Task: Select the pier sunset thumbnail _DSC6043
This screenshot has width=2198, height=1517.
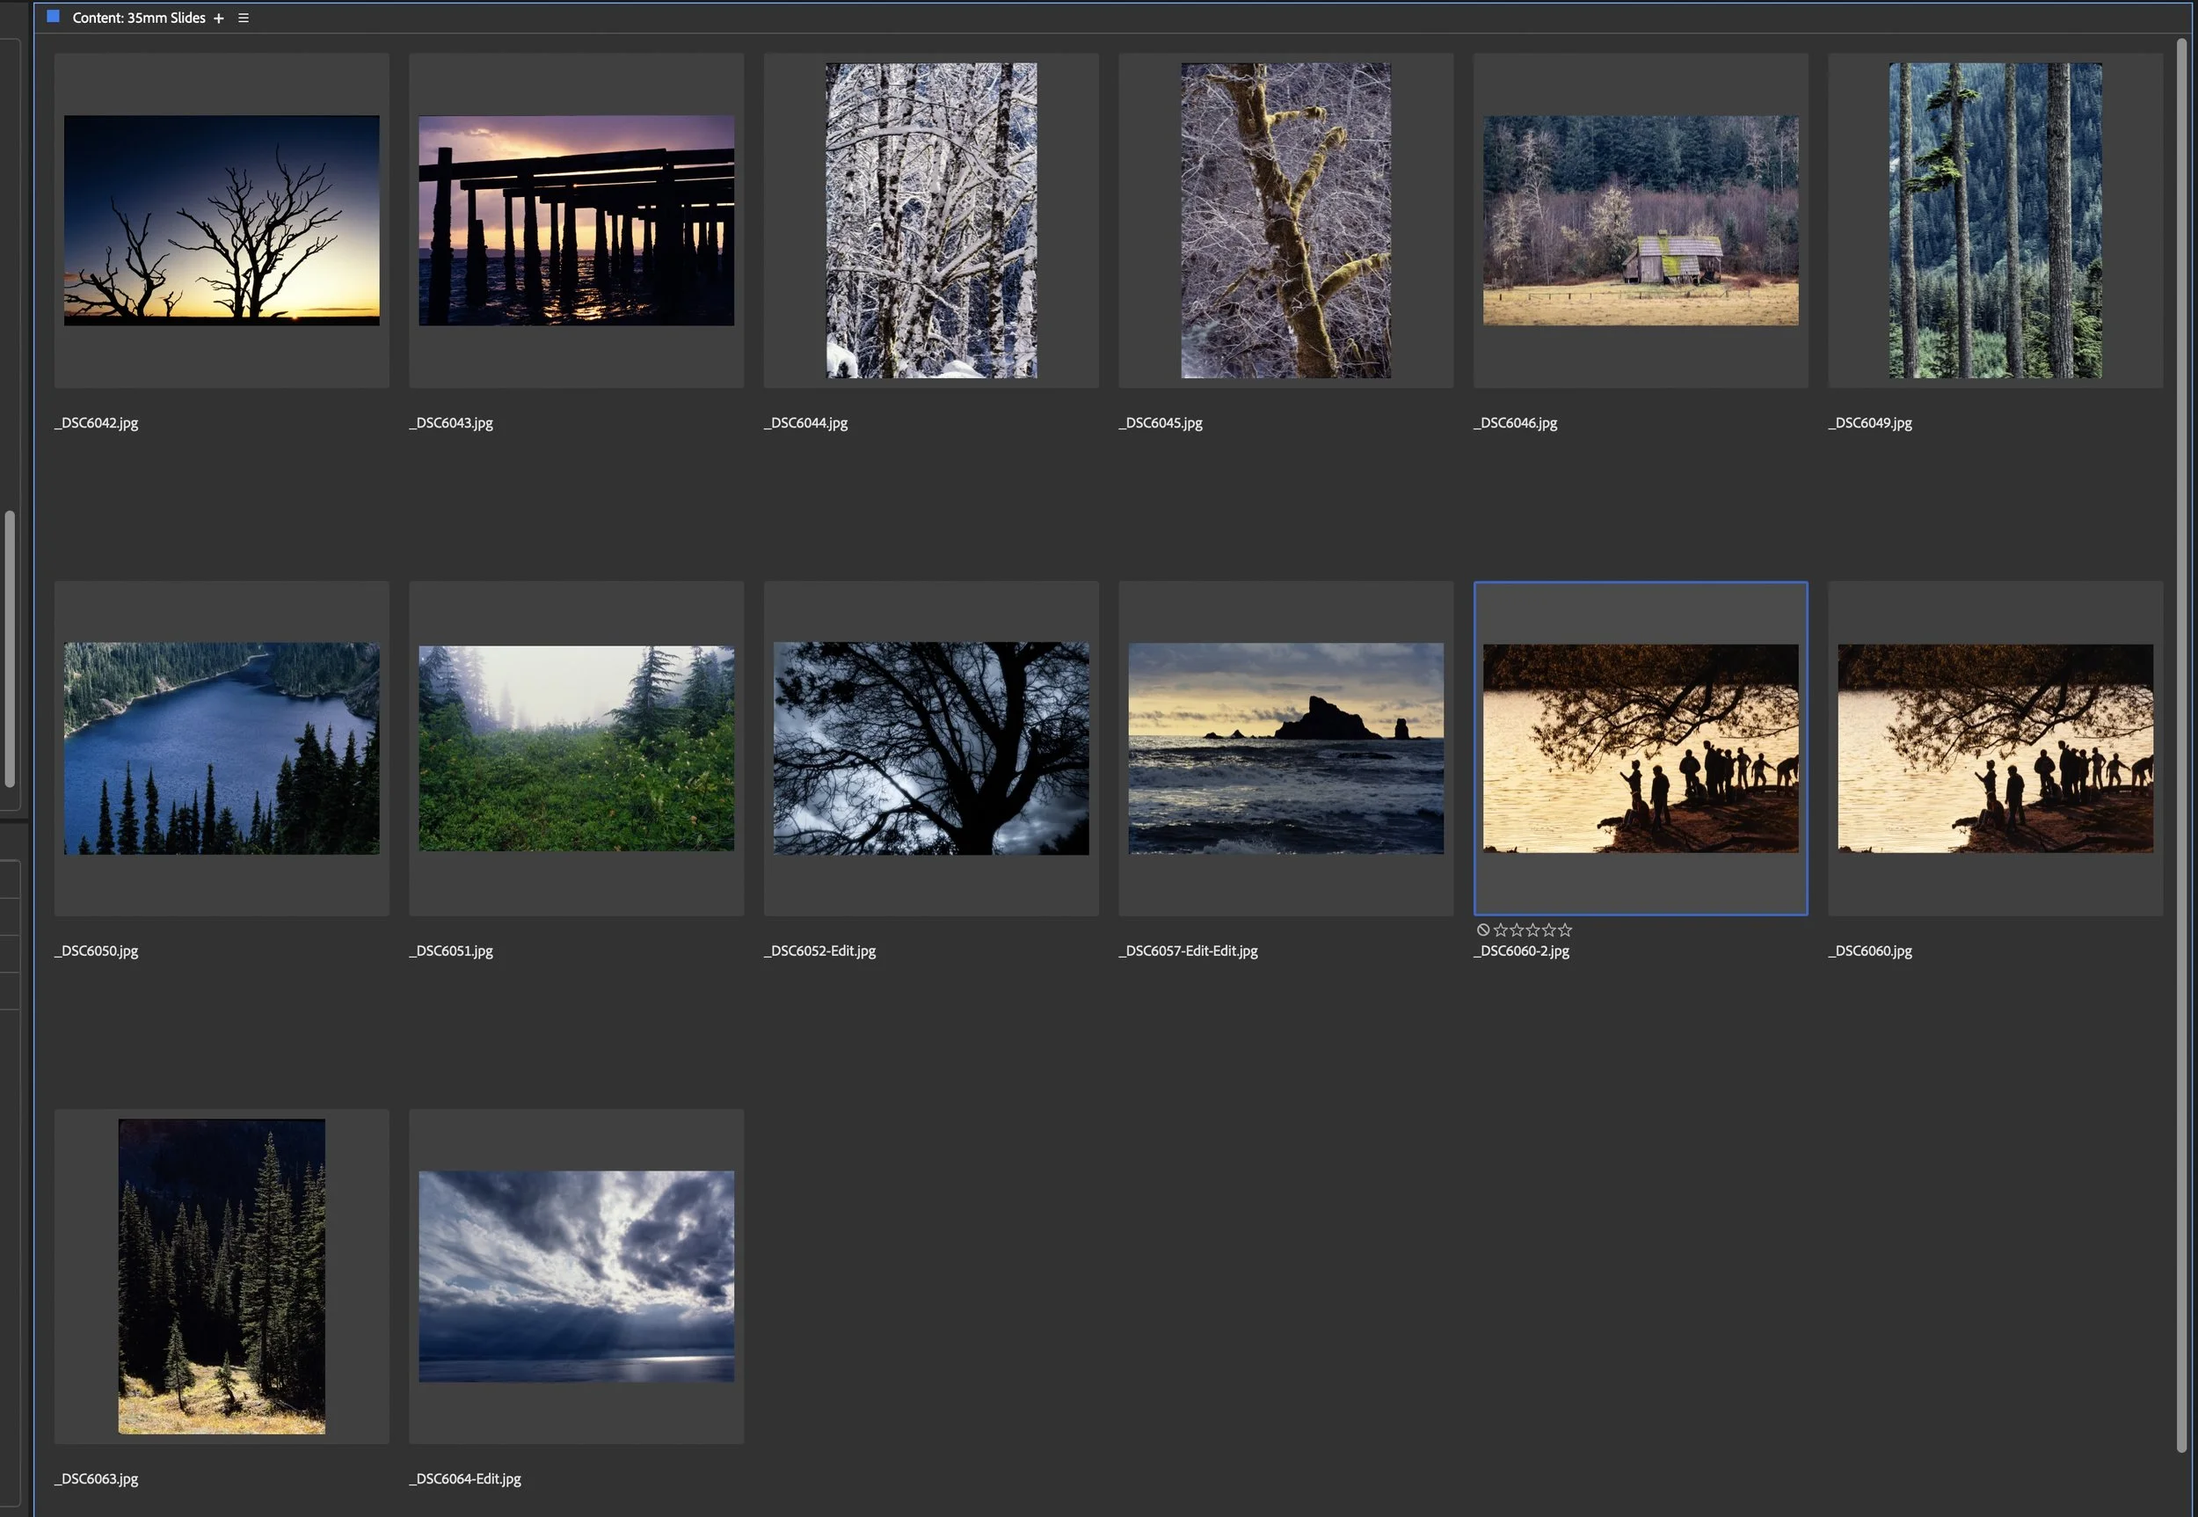Action: (x=576, y=221)
